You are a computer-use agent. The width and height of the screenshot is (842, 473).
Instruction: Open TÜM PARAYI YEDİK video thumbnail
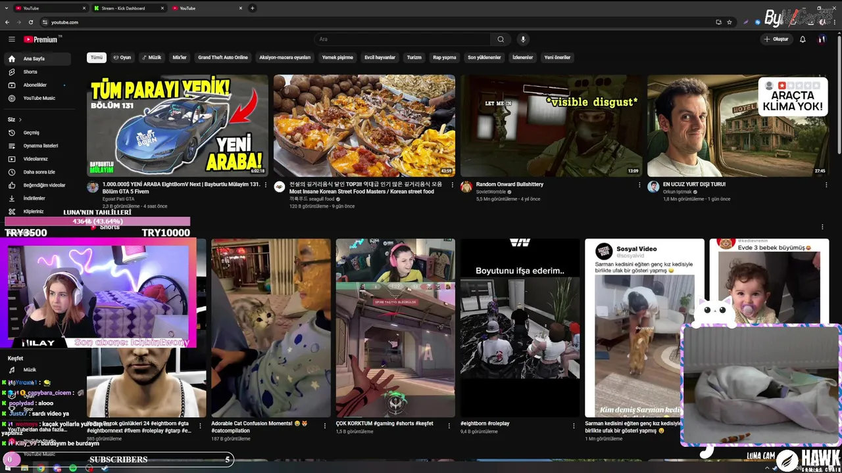click(178, 125)
